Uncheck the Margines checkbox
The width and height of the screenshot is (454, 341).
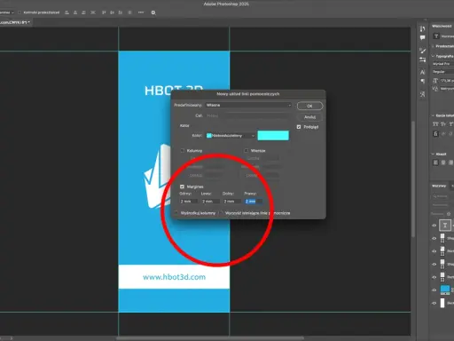pos(182,186)
